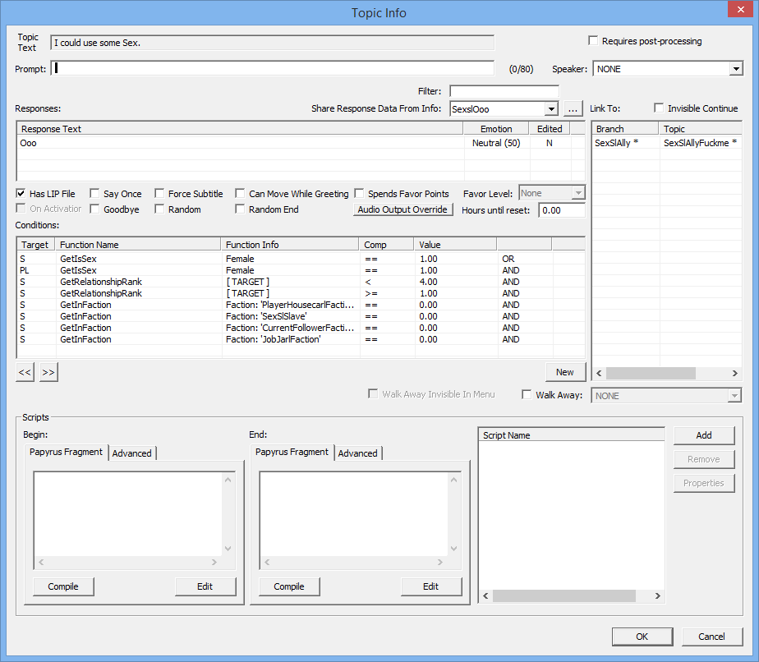Switch to End script Advanced tab
This screenshot has width=759, height=662.
click(x=357, y=453)
